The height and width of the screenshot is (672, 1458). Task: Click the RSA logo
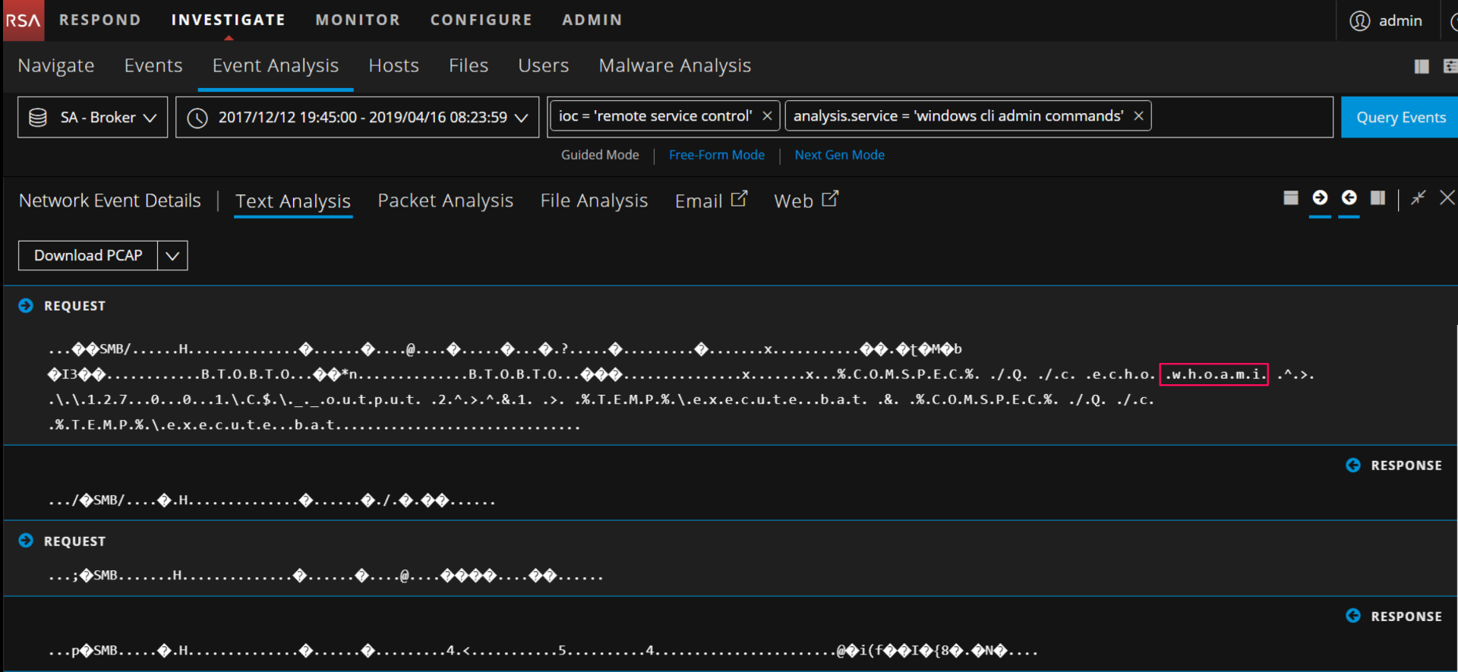pos(23,21)
